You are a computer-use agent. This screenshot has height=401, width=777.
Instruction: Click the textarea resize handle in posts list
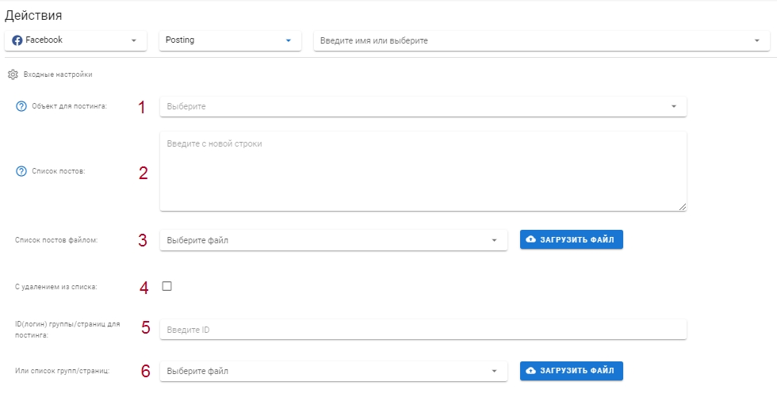pos(683,207)
